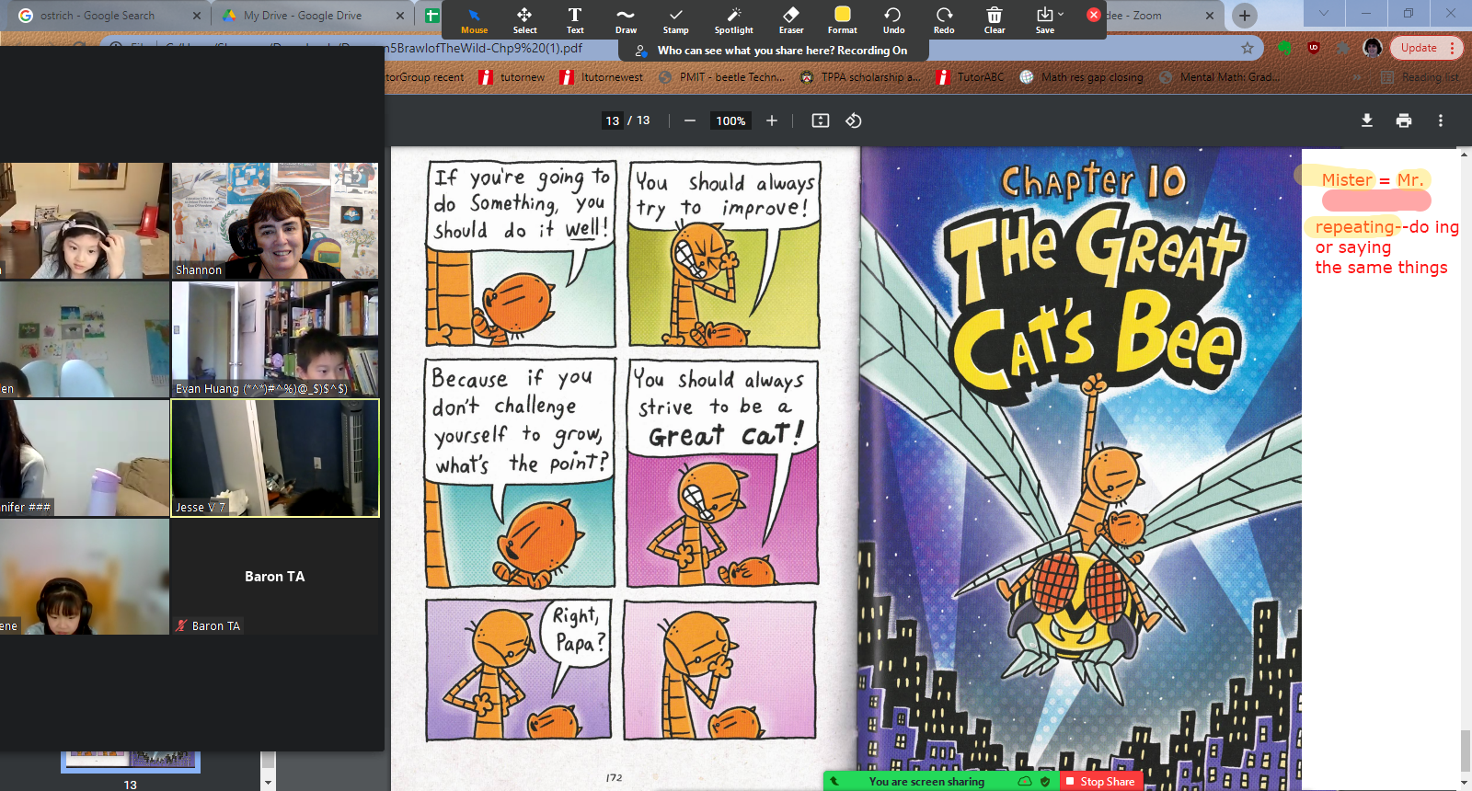Viewport: 1472px width, 791px height.
Task: Click the red uBlock extension icon
Action: [x=1314, y=48]
